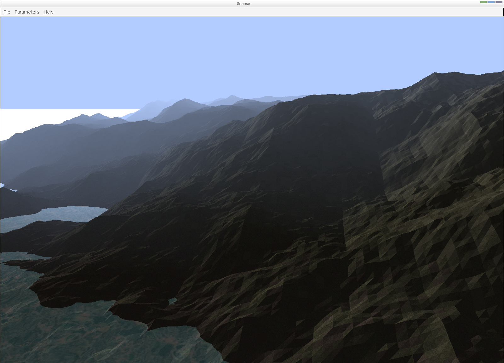Image resolution: width=504 pixels, height=363 pixels.
Task: Click the large foreground water at bottom left
Action: pyautogui.click(x=79, y=334)
